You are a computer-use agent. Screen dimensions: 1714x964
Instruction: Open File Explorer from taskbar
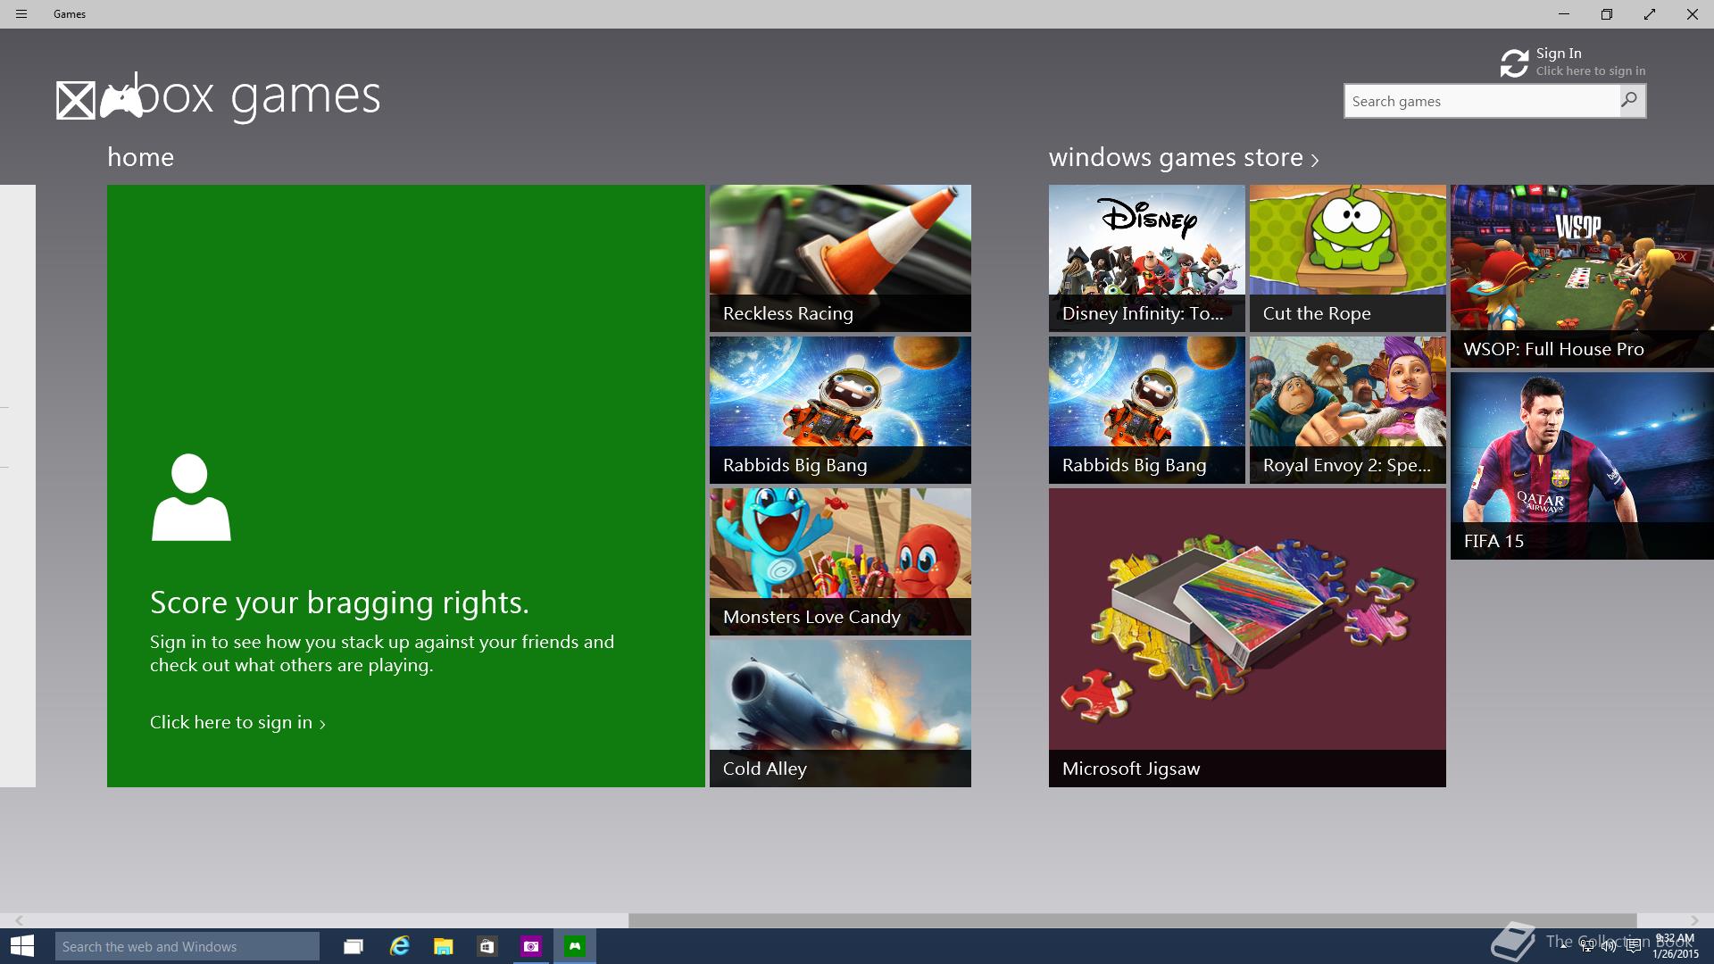click(x=443, y=946)
